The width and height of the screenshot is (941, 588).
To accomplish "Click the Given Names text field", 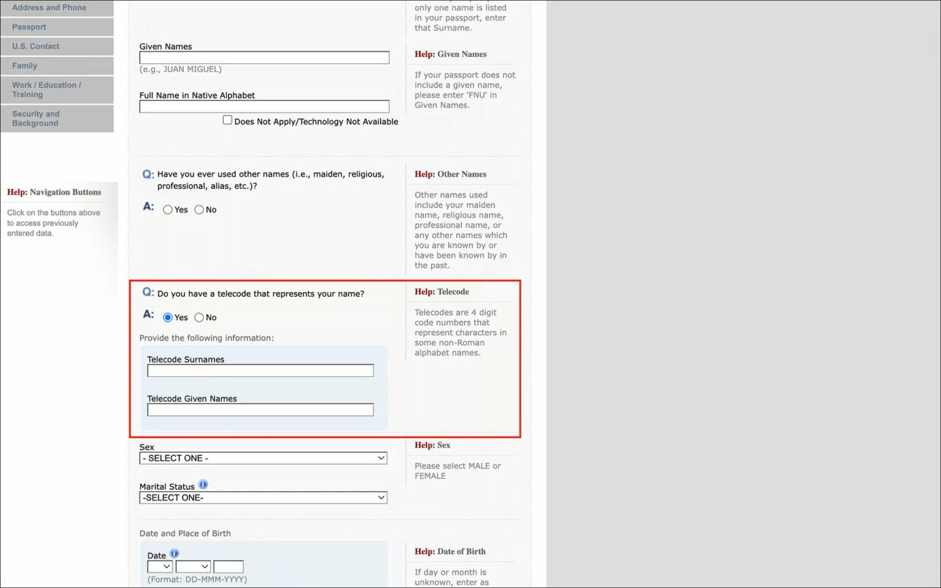I will pos(264,58).
